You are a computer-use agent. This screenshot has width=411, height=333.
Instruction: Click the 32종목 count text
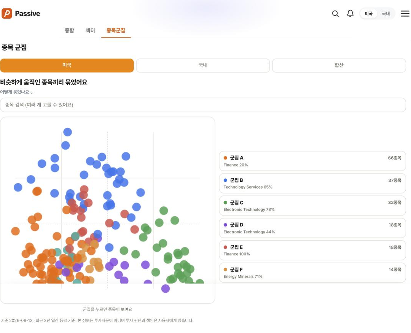pyautogui.click(x=395, y=203)
